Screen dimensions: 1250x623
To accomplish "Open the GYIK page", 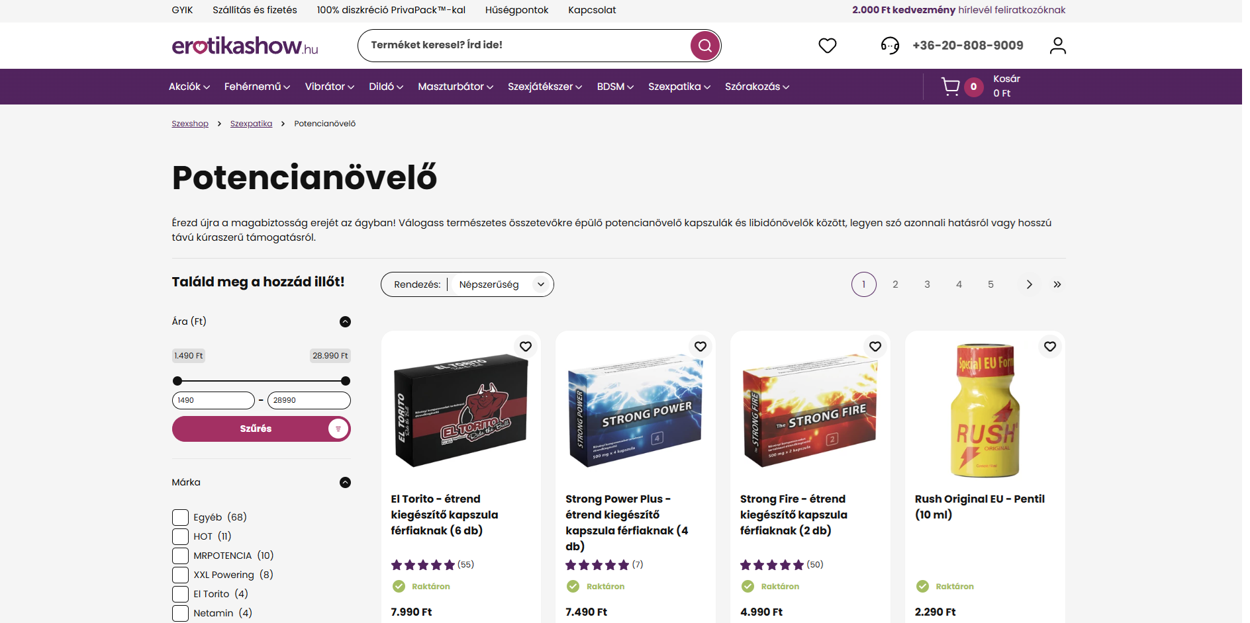I will tap(182, 10).
